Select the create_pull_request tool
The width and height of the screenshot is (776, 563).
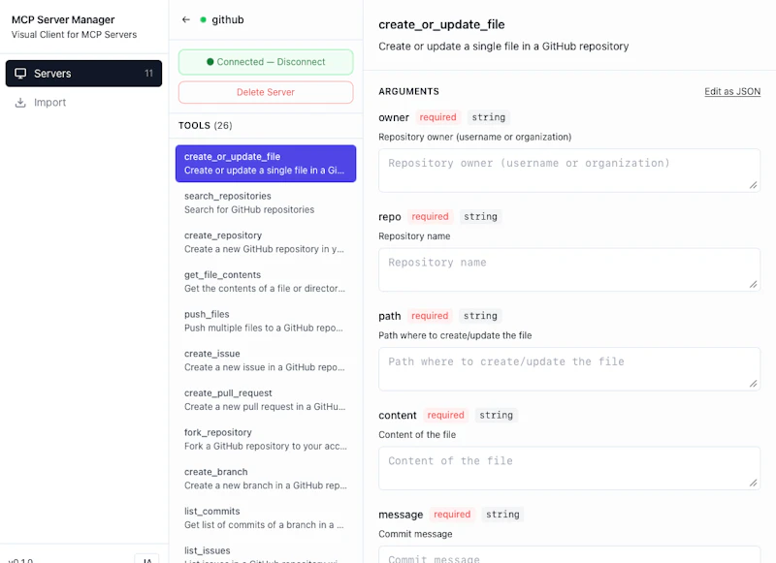pos(266,400)
